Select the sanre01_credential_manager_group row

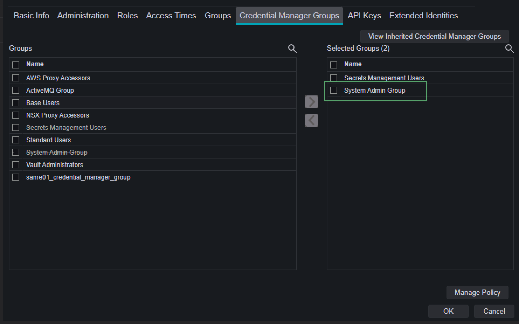point(78,177)
